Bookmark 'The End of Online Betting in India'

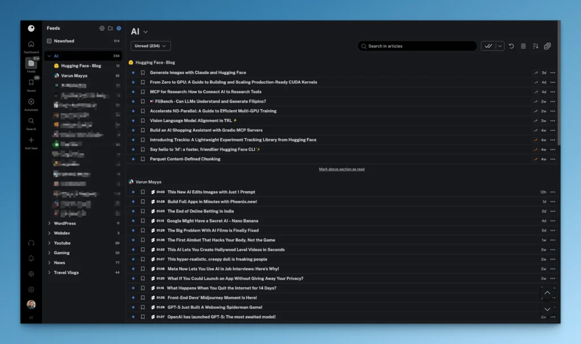coord(142,211)
